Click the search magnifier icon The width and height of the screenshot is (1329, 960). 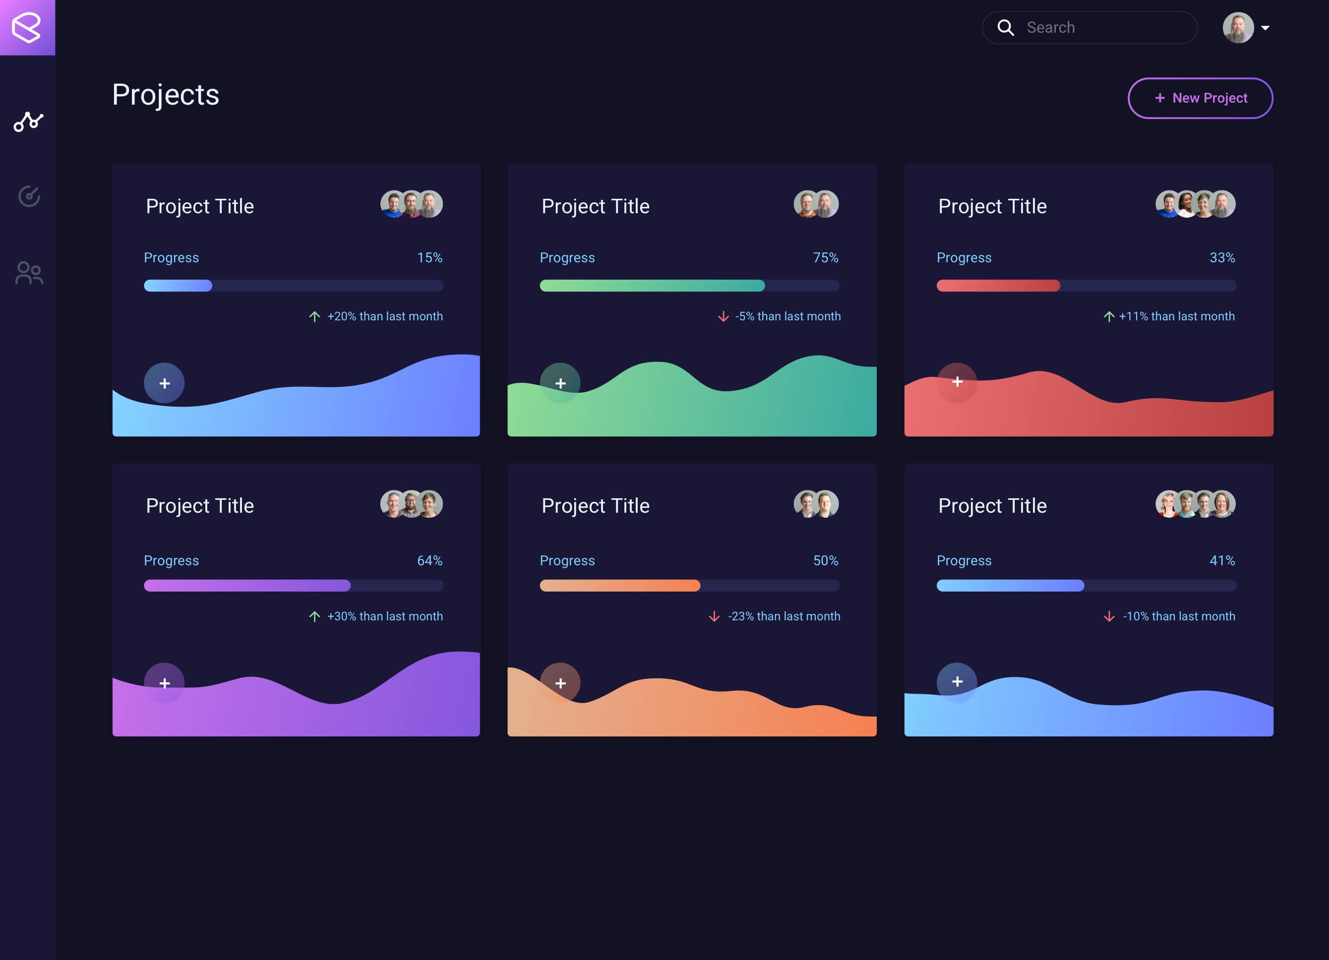[1006, 27]
